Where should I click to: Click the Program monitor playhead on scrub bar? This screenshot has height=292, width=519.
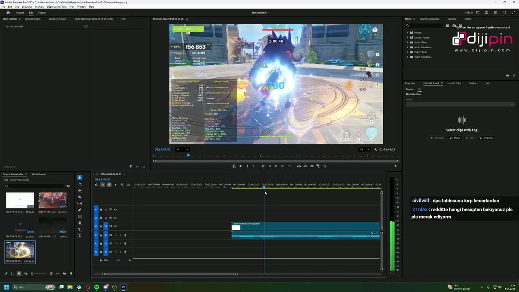(x=188, y=156)
